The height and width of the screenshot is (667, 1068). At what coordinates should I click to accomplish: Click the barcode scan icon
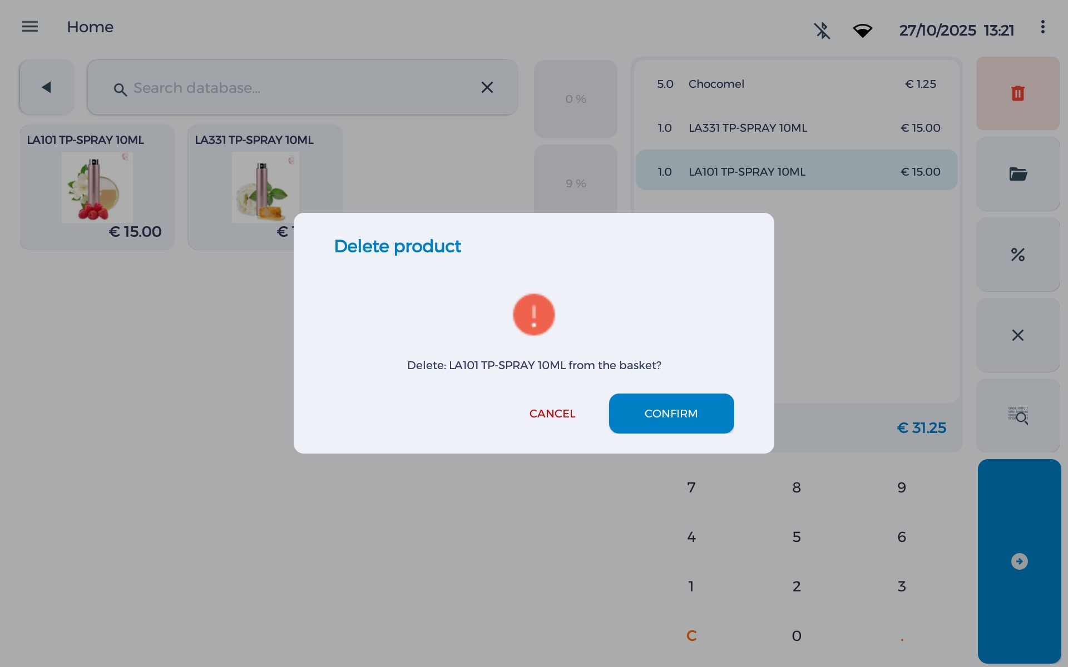(x=1018, y=416)
